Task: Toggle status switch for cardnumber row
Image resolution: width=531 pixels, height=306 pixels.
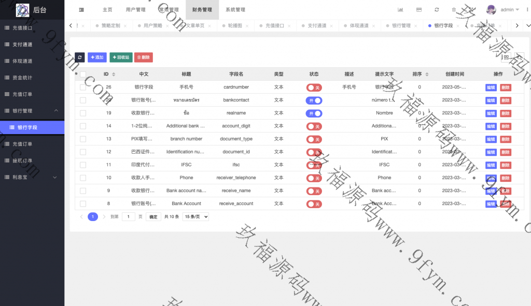Action: coord(314,88)
